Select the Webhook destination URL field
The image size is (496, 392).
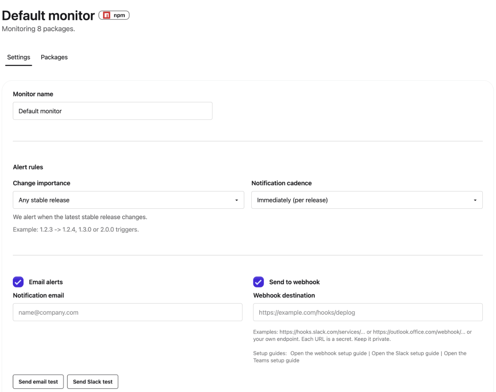(x=368, y=313)
